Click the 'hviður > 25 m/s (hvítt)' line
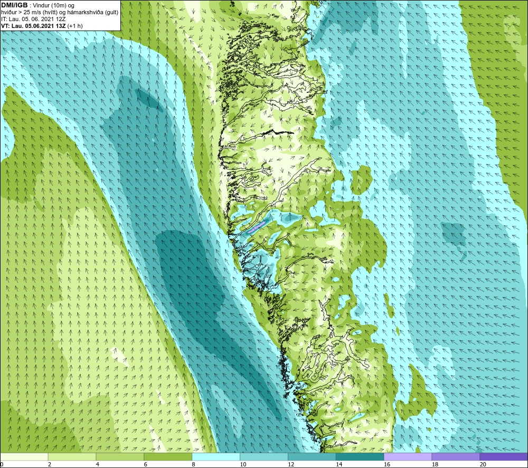 point(60,12)
